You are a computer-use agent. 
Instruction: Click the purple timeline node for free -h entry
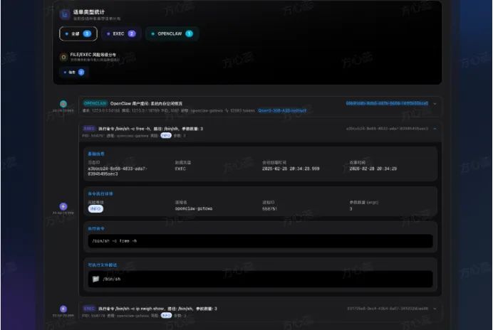[63, 207]
